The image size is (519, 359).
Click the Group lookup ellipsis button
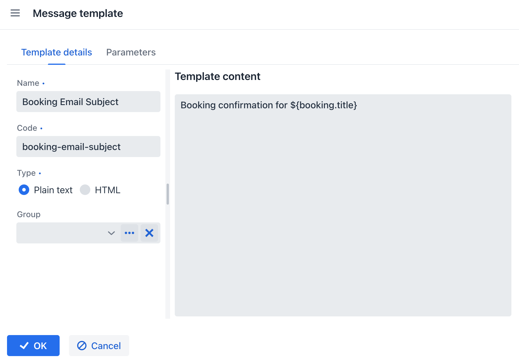coord(129,233)
